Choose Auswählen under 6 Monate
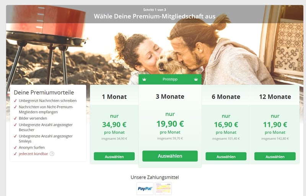This screenshot has height=196, width=306. (x=226, y=156)
